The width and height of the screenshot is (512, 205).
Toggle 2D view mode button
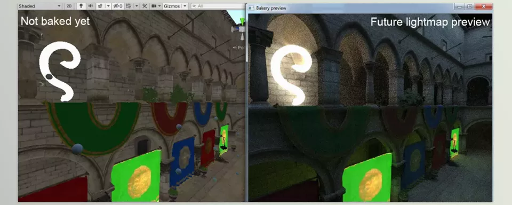pyautogui.click(x=69, y=6)
